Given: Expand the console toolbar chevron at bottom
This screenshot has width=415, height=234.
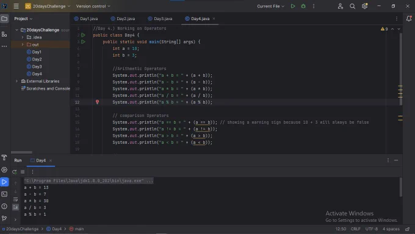Looking at the screenshot, I should coord(16,219).
